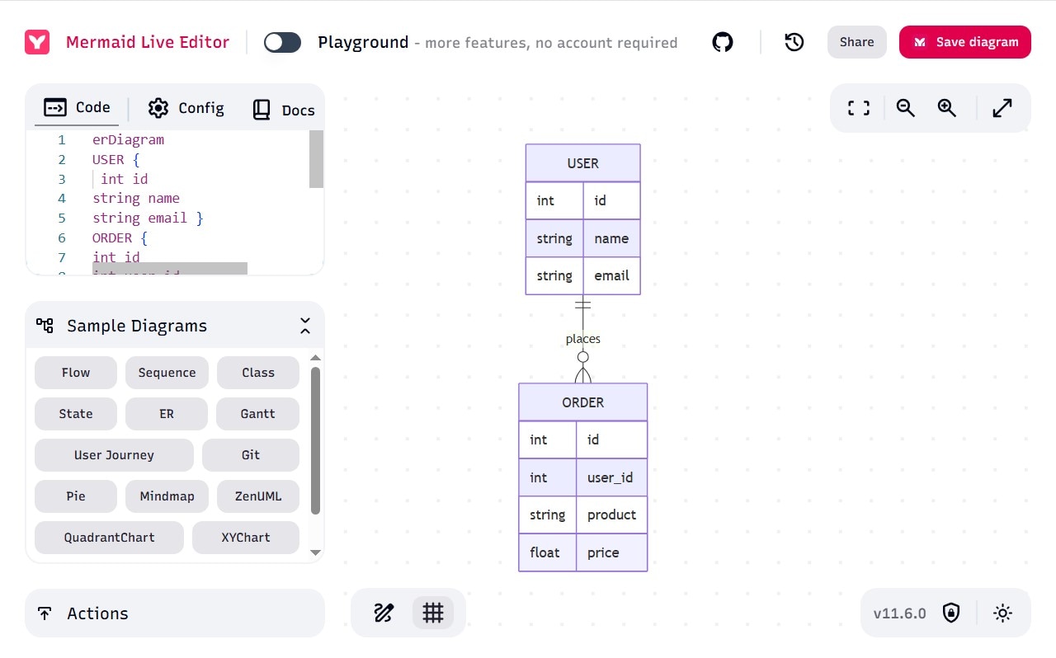
Task: Switch theme with the sun icon
Action: point(1002,613)
